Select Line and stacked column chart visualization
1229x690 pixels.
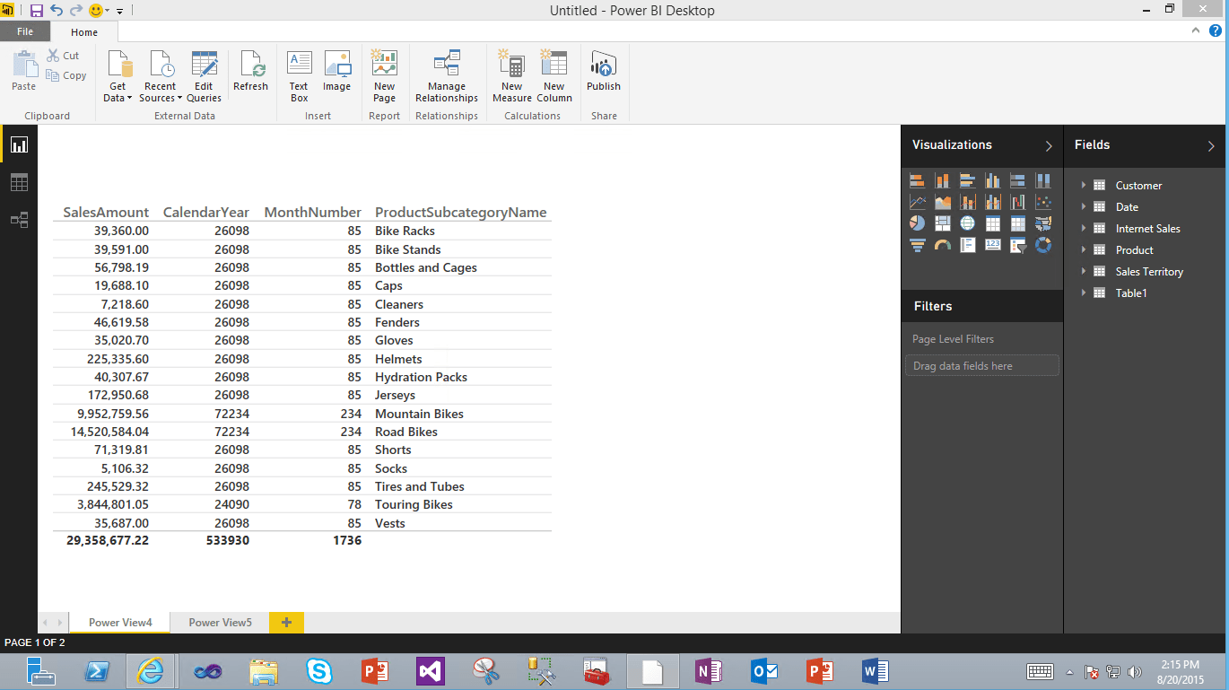[967, 202]
